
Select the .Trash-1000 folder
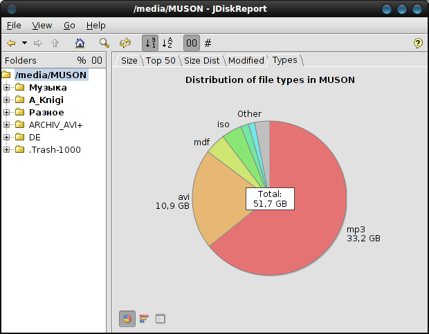click(x=55, y=150)
